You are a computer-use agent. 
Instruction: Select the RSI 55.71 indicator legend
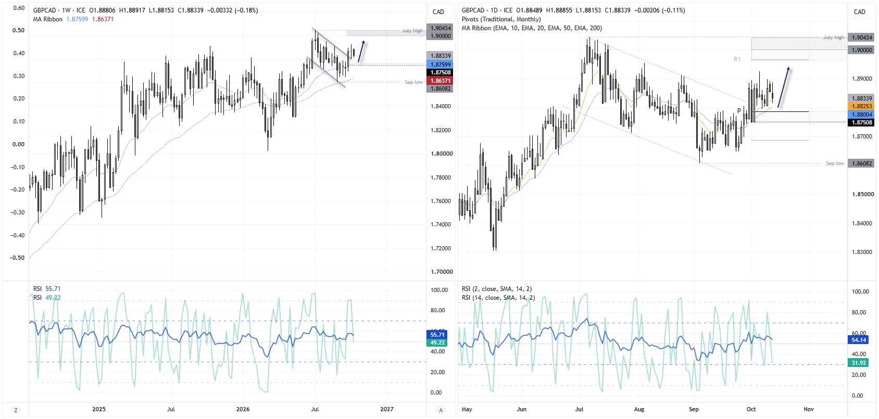coord(46,288)
